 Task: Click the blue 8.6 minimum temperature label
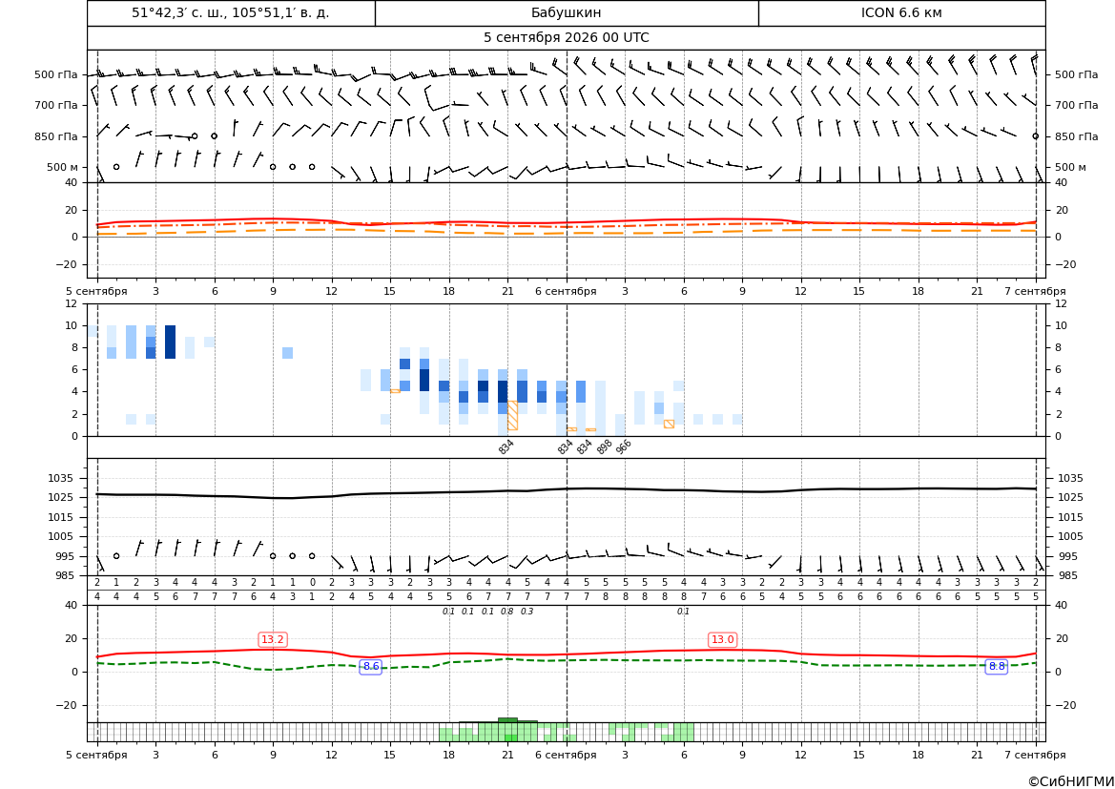[x=371, y=667]
